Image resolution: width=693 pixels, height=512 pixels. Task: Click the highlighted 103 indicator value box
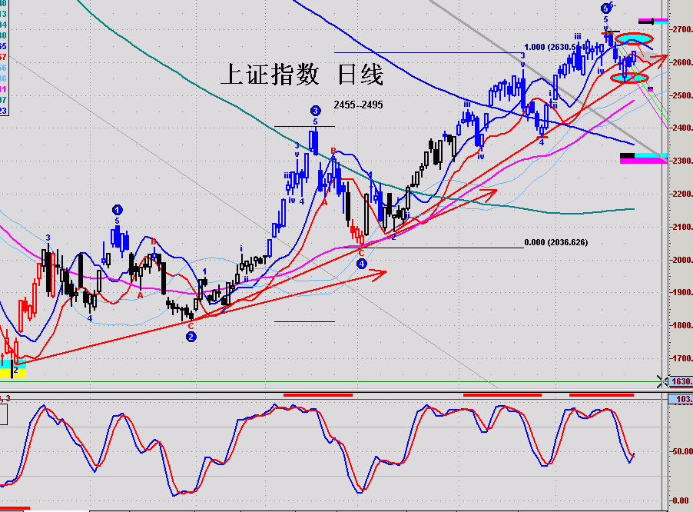point(681,399)
